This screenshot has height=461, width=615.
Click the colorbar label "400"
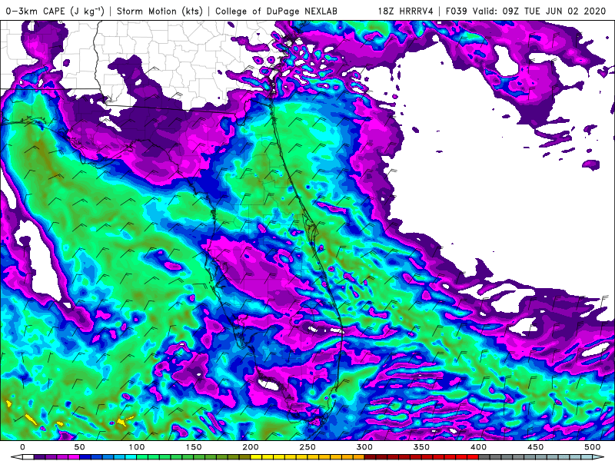coord(478,447)
